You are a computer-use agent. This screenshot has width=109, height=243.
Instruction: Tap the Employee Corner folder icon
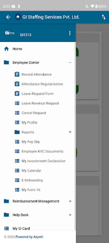click(6, 62)
